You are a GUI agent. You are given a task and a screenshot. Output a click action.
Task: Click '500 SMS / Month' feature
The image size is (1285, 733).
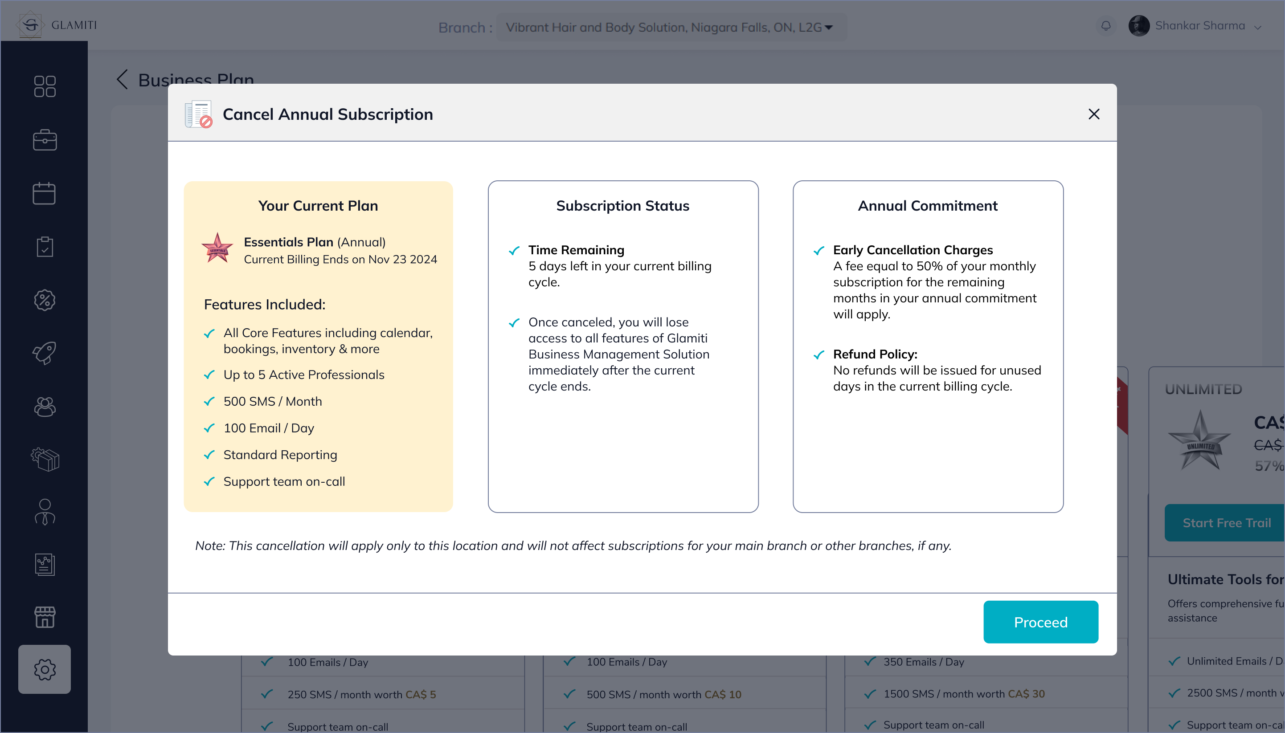(273, 401)
